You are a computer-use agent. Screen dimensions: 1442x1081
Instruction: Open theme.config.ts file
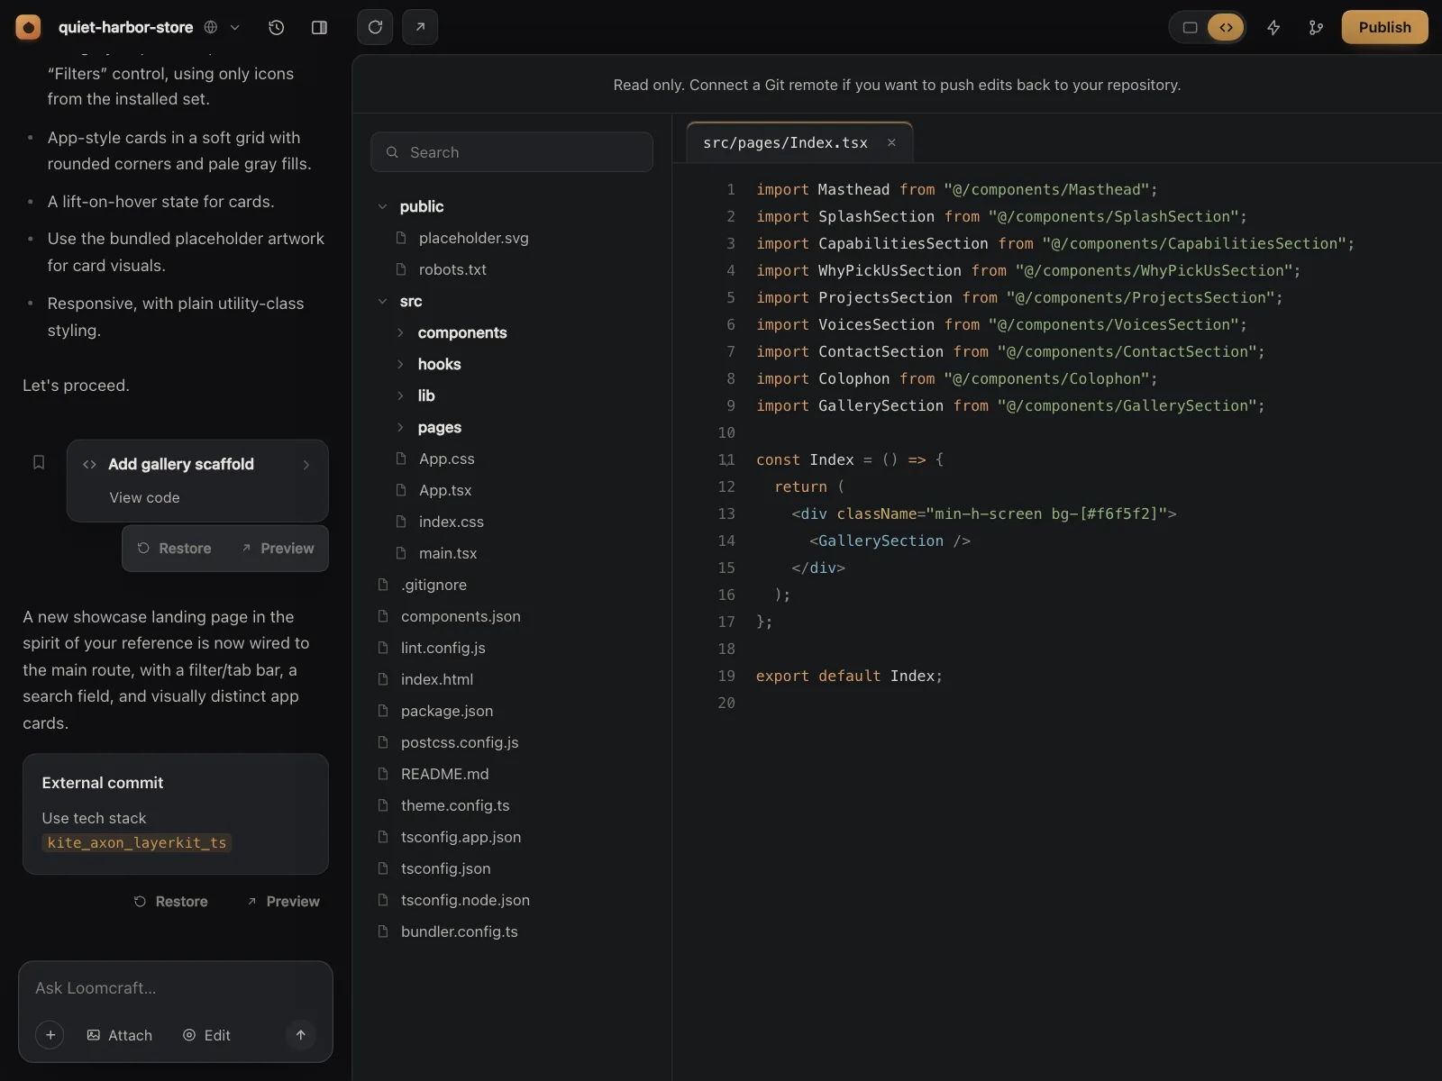tap(454, 805)
